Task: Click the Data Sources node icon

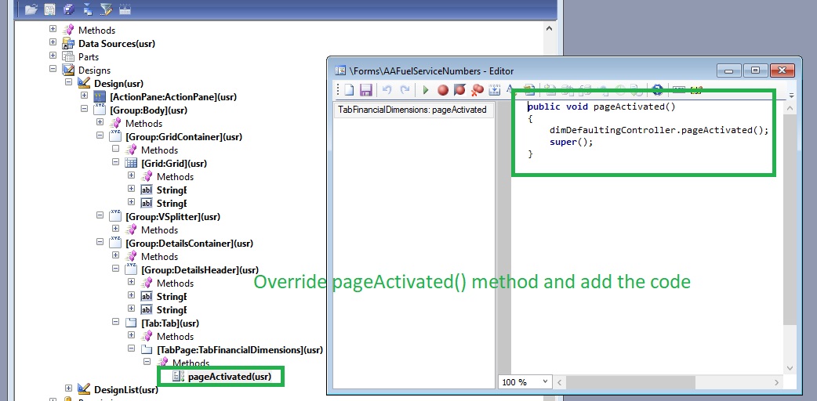Action: pyautogui.click(x=68, y=43)
